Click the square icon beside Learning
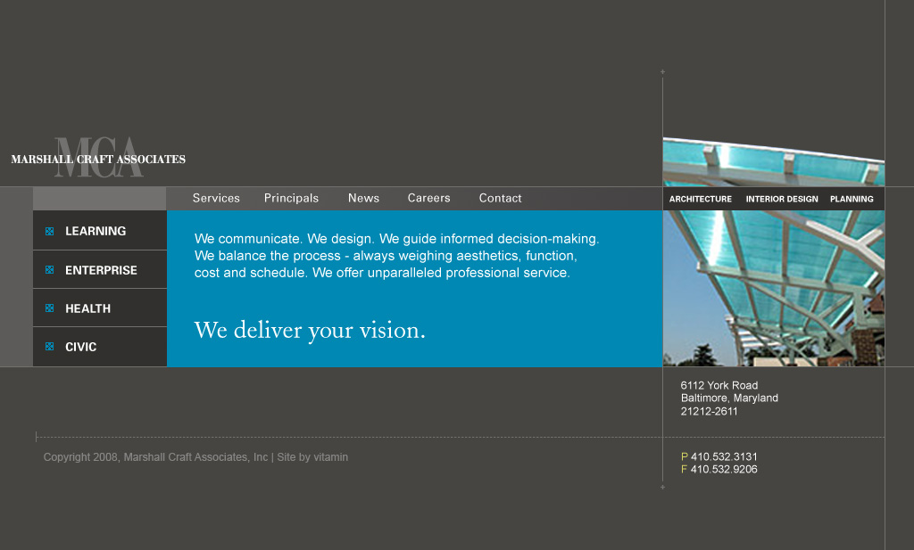Viewport: 914px width, 550px height. click(50, 232)
